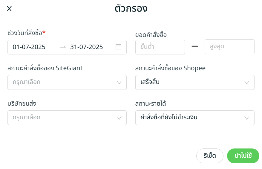Image resolution: width=262 pixels, height=169 pixels.
Task: Click the chevron arrow in บริษัทขนส่ง field
Action: point(119,118)
